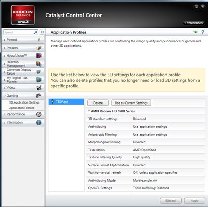Click the Video camera icon
This screenshot has width=208, height=207.
coord(39,88)
